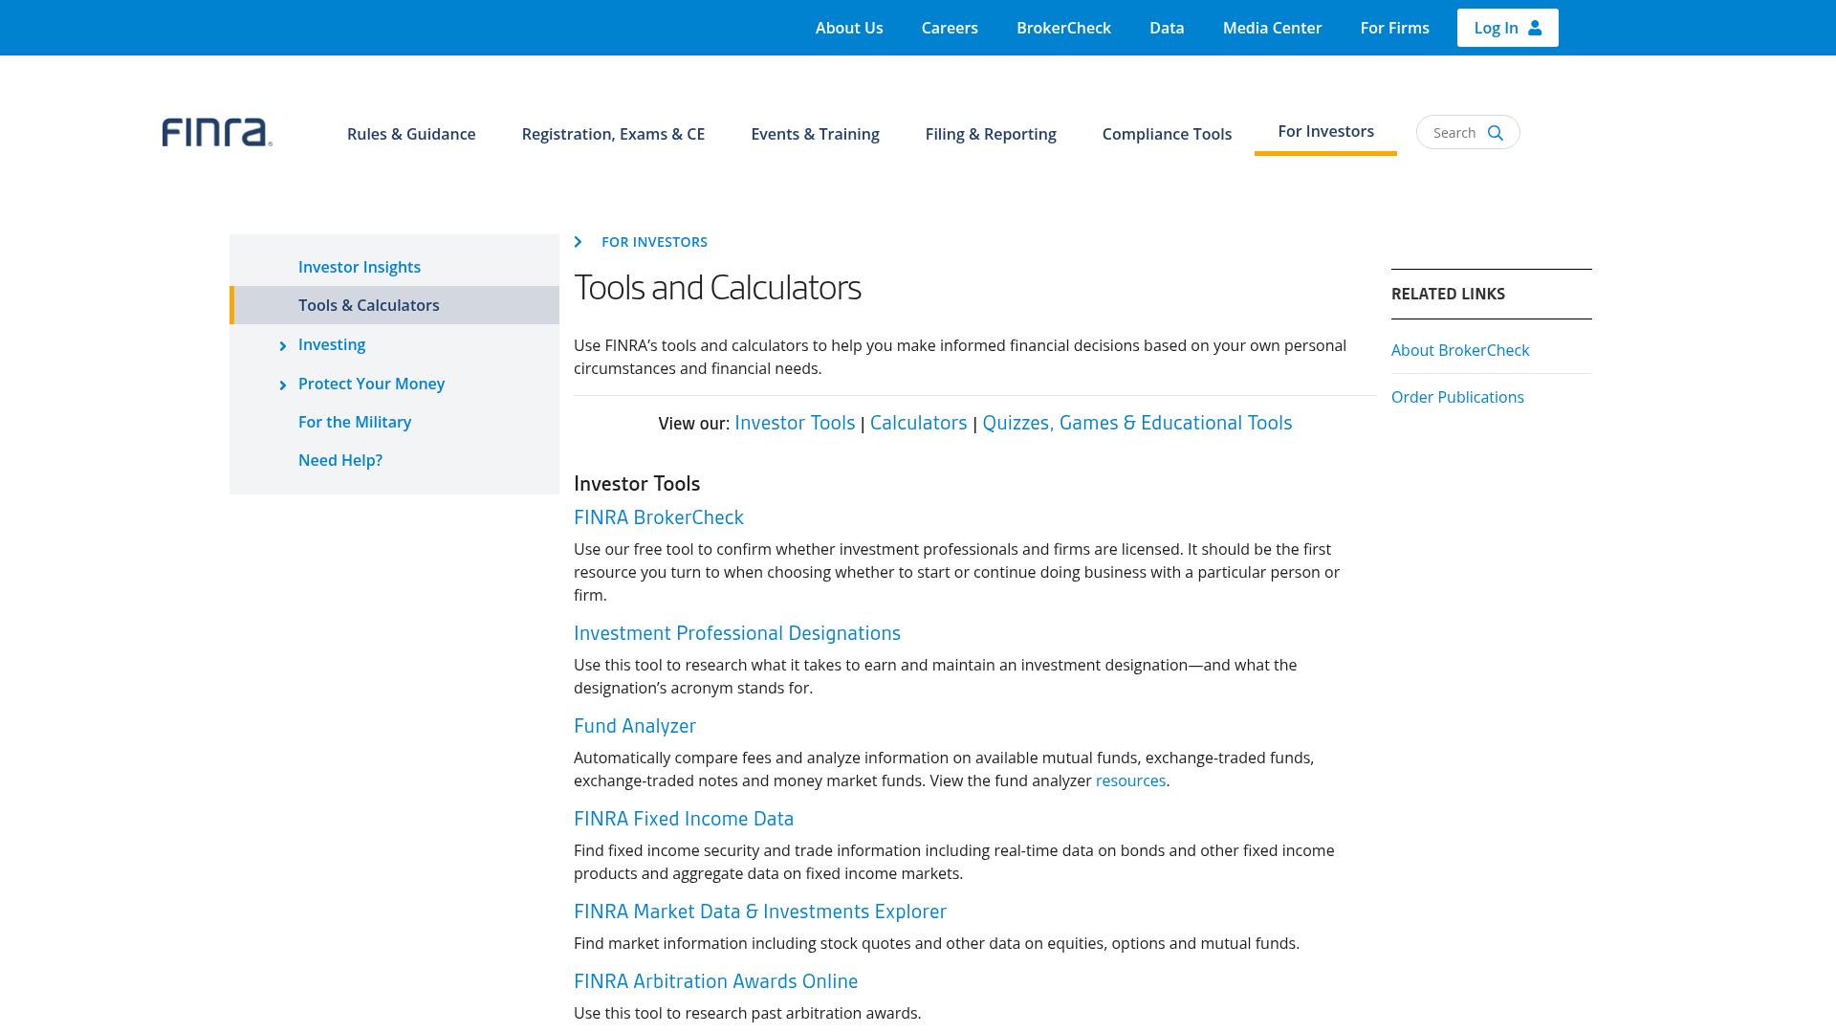Open the Compliance Tools menu
The width and height of the screenshot is (1836, 1033).
[x=1167, y=134]
